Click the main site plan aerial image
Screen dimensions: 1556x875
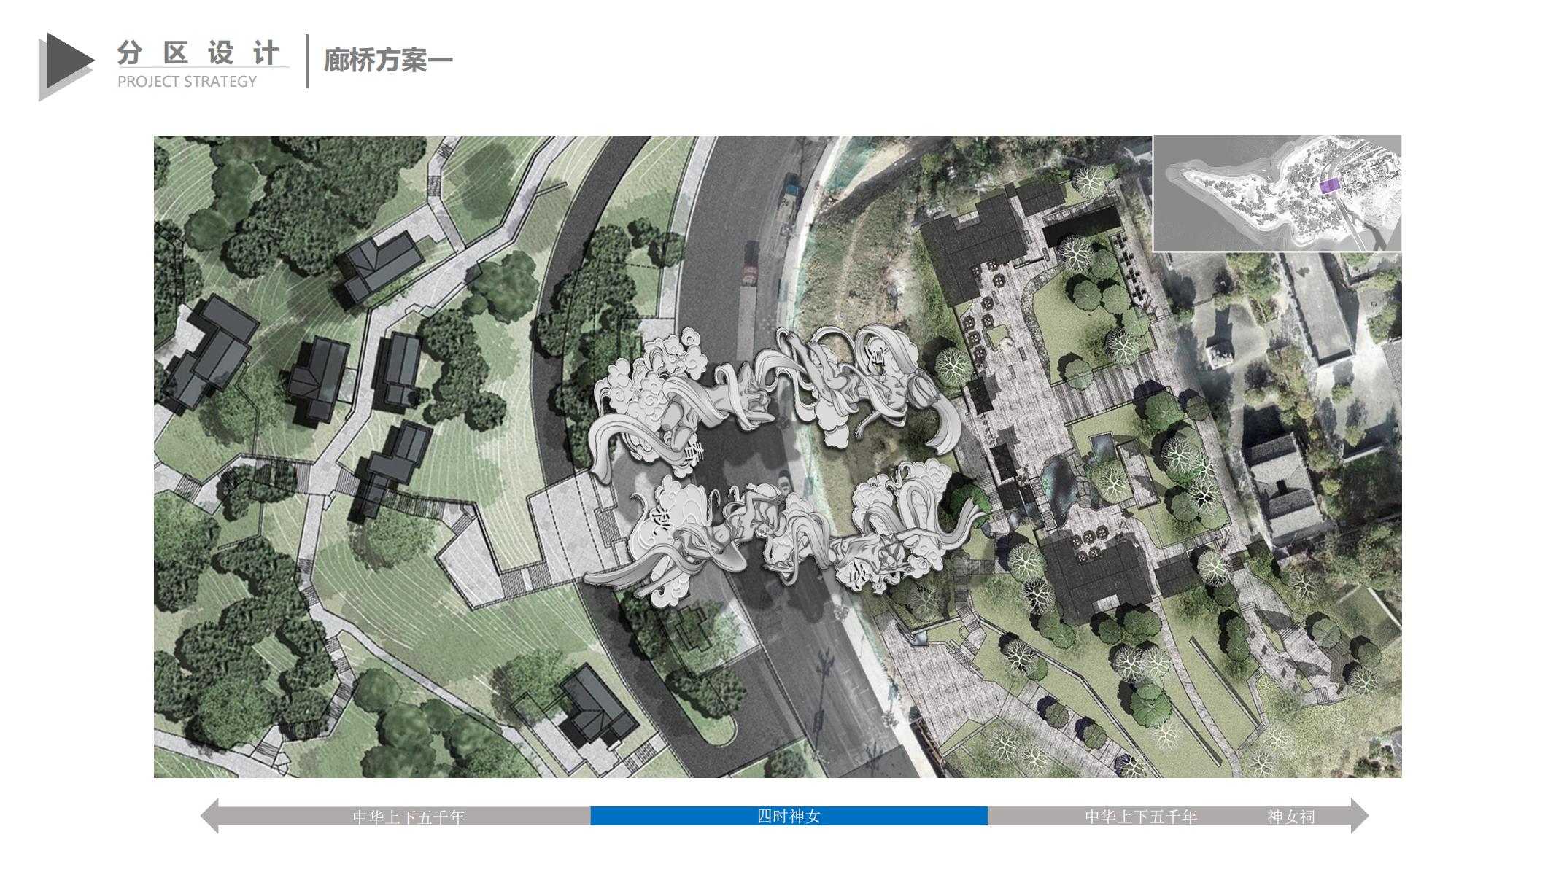coord(777,456)
